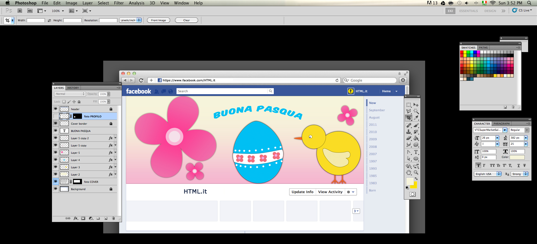The image size is (537, 244).
Task: Switch to the ESSENTIALS workspace
Action: (468, 11)
